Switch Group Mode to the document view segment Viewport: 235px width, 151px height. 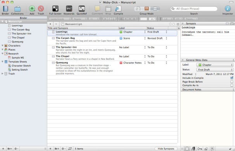(x=138, y=9)
